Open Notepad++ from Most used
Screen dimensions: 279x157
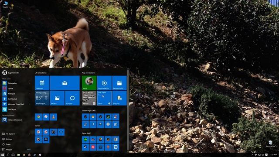pyautogui.click(x=16, y=83)
